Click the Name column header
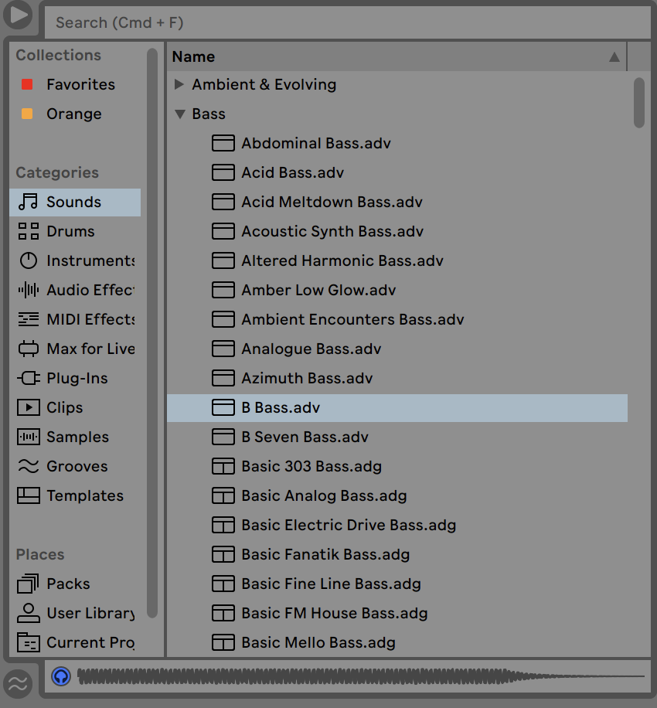Screen dimensions: 657x708 pyautogui.click(x=397, y=57)
